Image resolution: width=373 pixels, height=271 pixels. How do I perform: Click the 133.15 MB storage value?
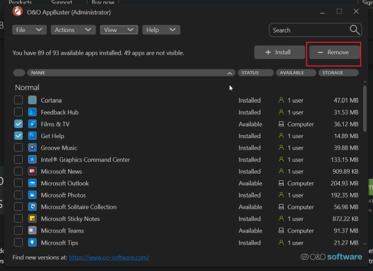[344, 160]
